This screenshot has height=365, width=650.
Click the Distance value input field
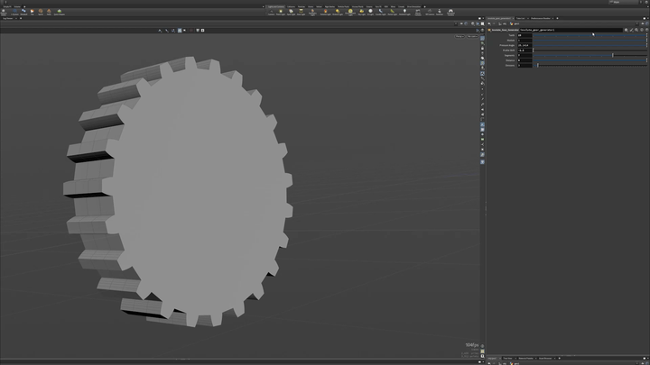pos(525,60)
